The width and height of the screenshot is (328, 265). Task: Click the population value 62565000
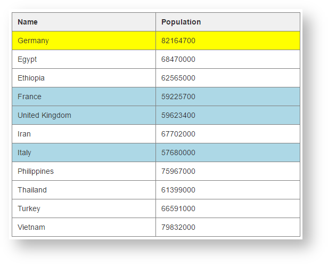(178, 78)
